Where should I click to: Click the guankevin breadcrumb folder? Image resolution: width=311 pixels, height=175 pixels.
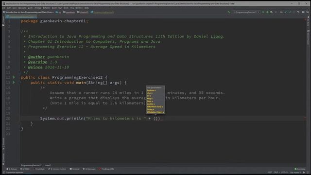click(69, 12)
